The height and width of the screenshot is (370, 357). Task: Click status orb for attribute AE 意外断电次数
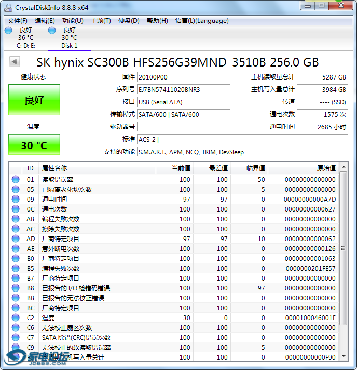point(16,249)
